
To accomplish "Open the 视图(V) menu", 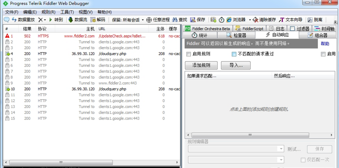I will click(x=86, y=12).
